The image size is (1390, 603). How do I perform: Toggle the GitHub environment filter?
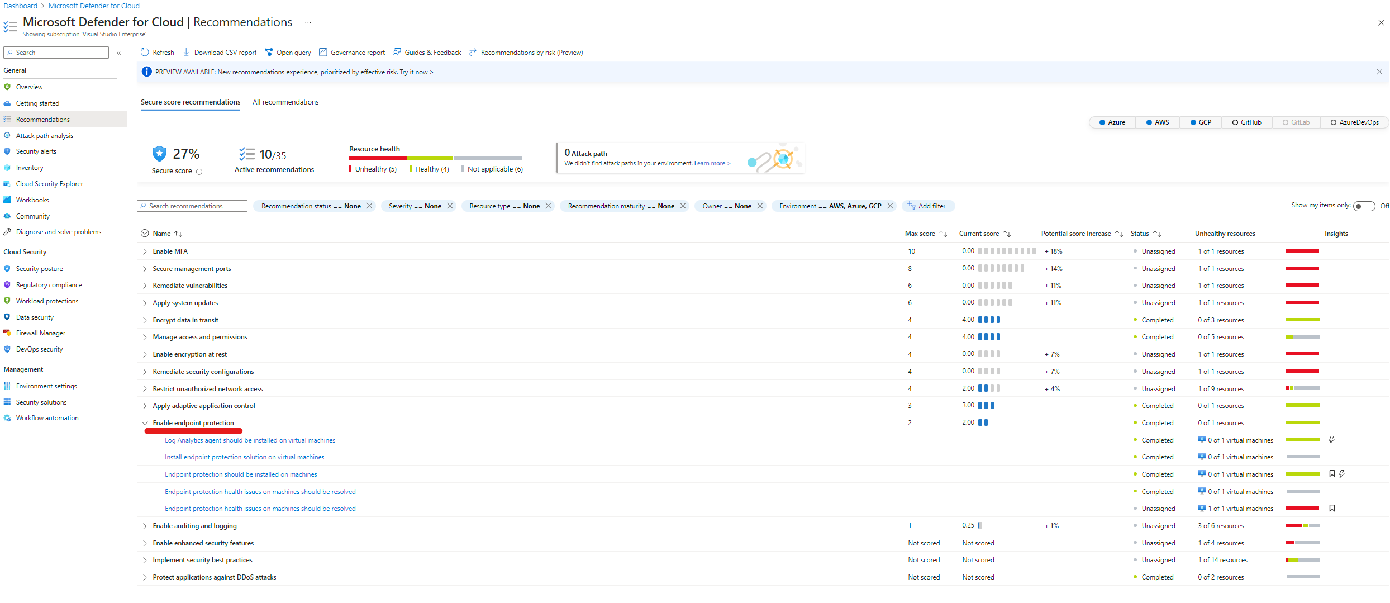click(1247, 122)
